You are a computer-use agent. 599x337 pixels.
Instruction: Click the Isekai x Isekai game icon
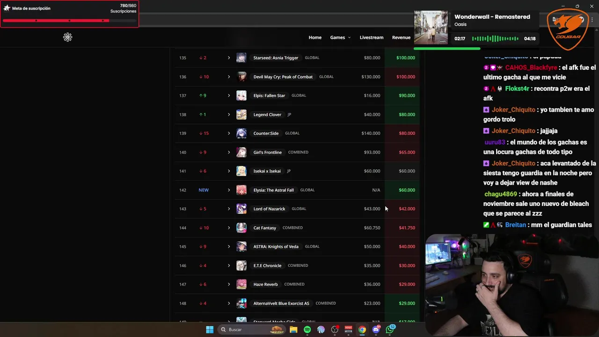pyautogui.click(x=241, y=171)
